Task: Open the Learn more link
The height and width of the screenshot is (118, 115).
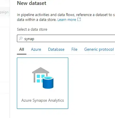Action: pos(67,19)
